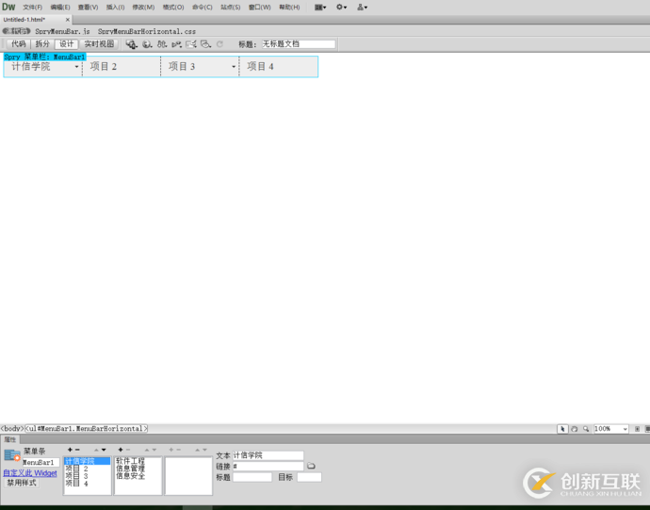Click the refresh design view icon
650x510 pixels.
click(219, 44)
